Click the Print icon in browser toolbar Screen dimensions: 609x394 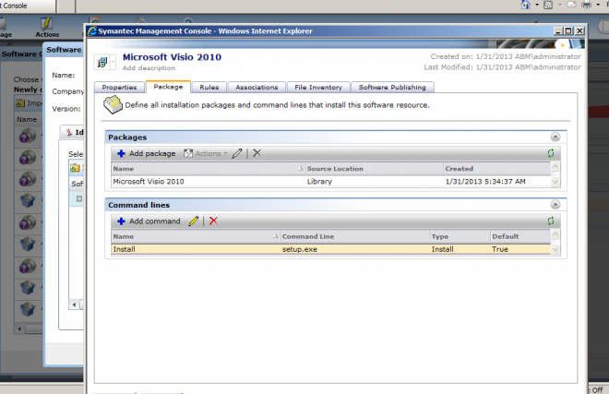click(x=586, y=5)
